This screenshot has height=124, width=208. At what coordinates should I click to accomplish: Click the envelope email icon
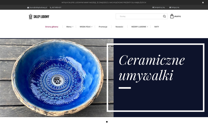[x=28, y=7]
